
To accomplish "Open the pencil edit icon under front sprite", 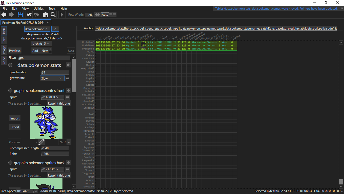I will [x=41, y=142].
